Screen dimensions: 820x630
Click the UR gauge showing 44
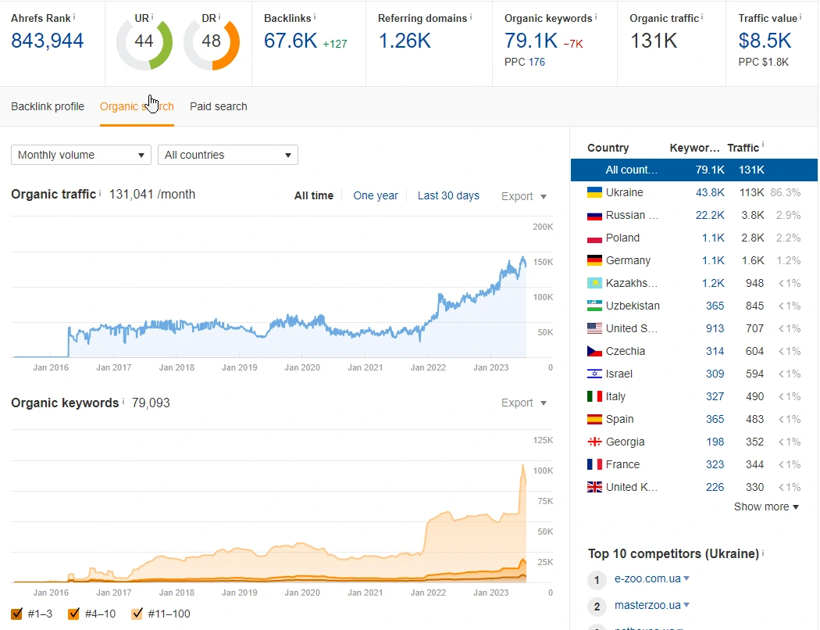click(144, 41)
